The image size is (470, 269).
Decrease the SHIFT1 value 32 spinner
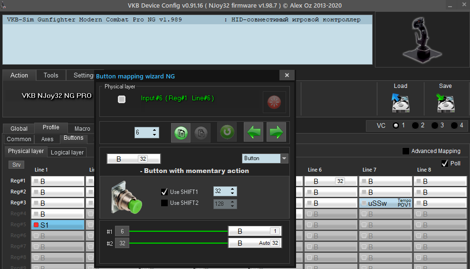(232, 193)
